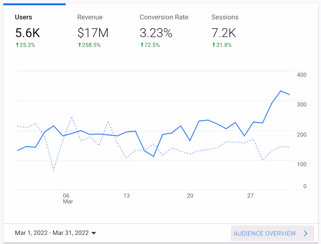Click the $17M revenue figure
Image resolution: width=321 pixels, height=244 pixels.
click(93, 33)
